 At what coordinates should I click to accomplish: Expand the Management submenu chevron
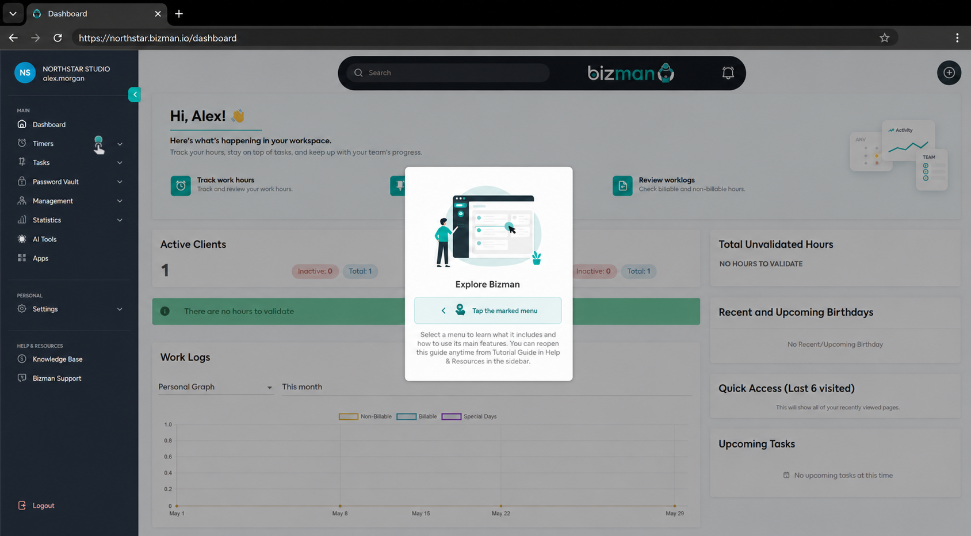click(x=120, y=201)
